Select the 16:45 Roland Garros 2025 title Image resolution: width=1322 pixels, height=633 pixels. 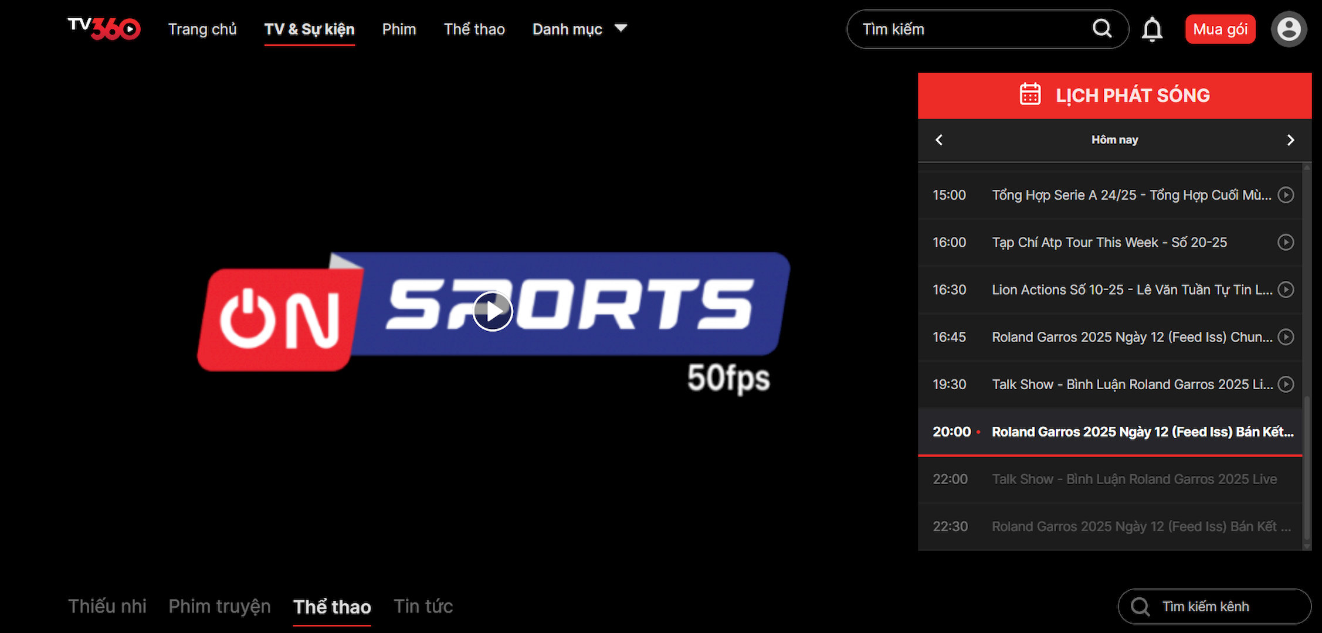[1132, 337]
